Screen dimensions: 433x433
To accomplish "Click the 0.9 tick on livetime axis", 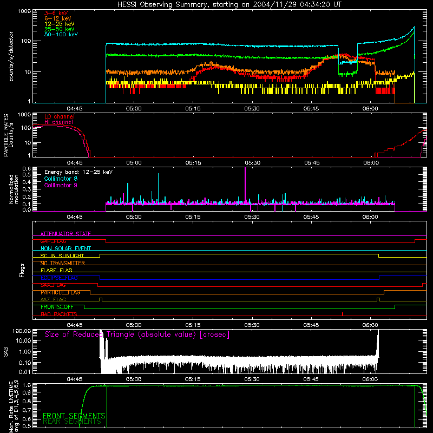I will (27, 392).
